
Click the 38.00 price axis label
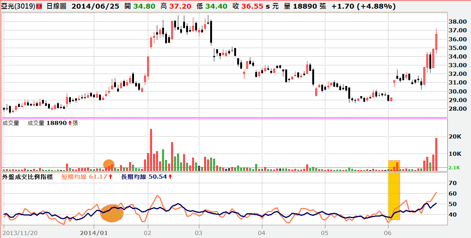click(x=457, y=22)
